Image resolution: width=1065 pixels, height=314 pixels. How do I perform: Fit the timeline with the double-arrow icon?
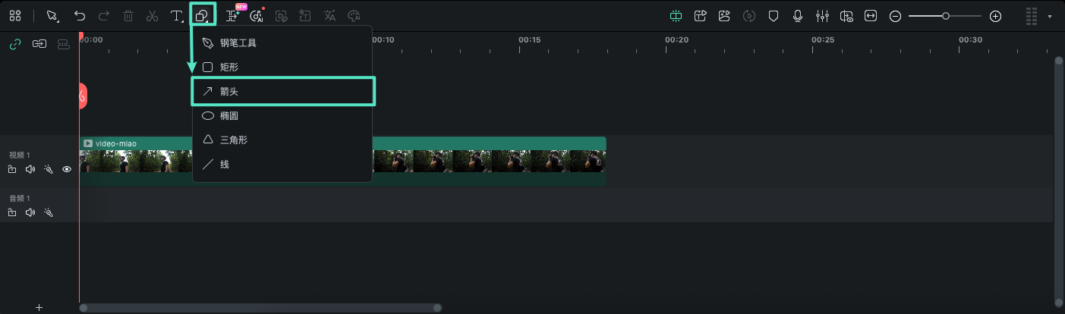pos(871,15)
